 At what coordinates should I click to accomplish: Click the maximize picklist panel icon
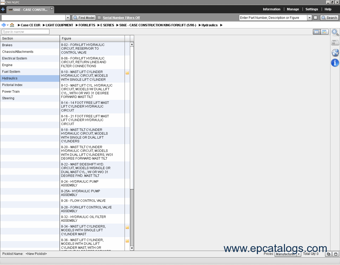(335, 254)
